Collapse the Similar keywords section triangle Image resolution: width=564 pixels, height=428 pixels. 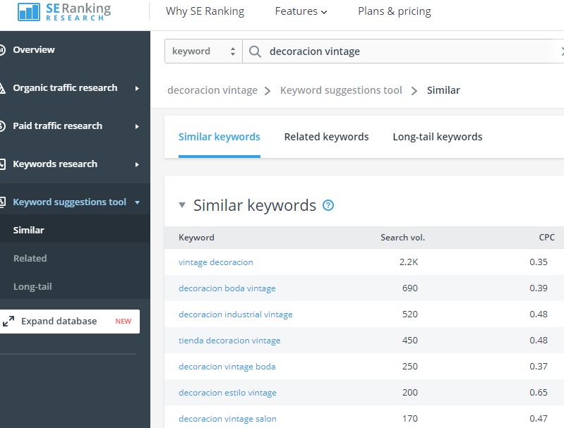pyautogui.click(x=182, y=205)
